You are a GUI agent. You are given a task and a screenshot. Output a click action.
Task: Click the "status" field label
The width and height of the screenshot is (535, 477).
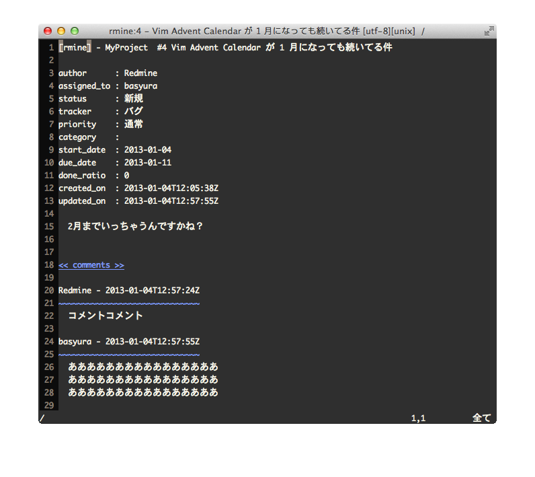pos(73,99)
